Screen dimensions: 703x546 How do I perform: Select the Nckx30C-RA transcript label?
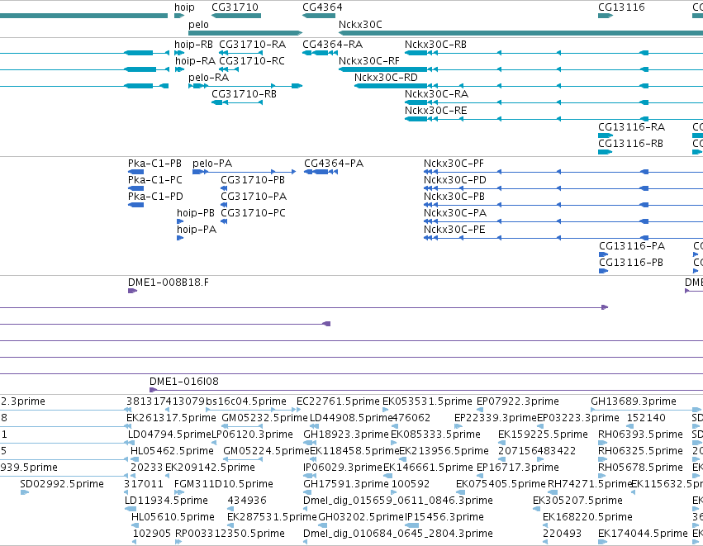click(x=437, y=94)
